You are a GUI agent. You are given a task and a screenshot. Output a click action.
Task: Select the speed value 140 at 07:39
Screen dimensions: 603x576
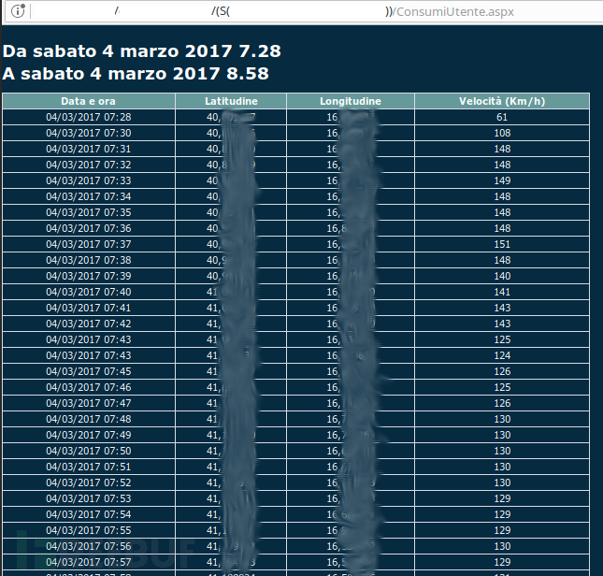(502, 276)
